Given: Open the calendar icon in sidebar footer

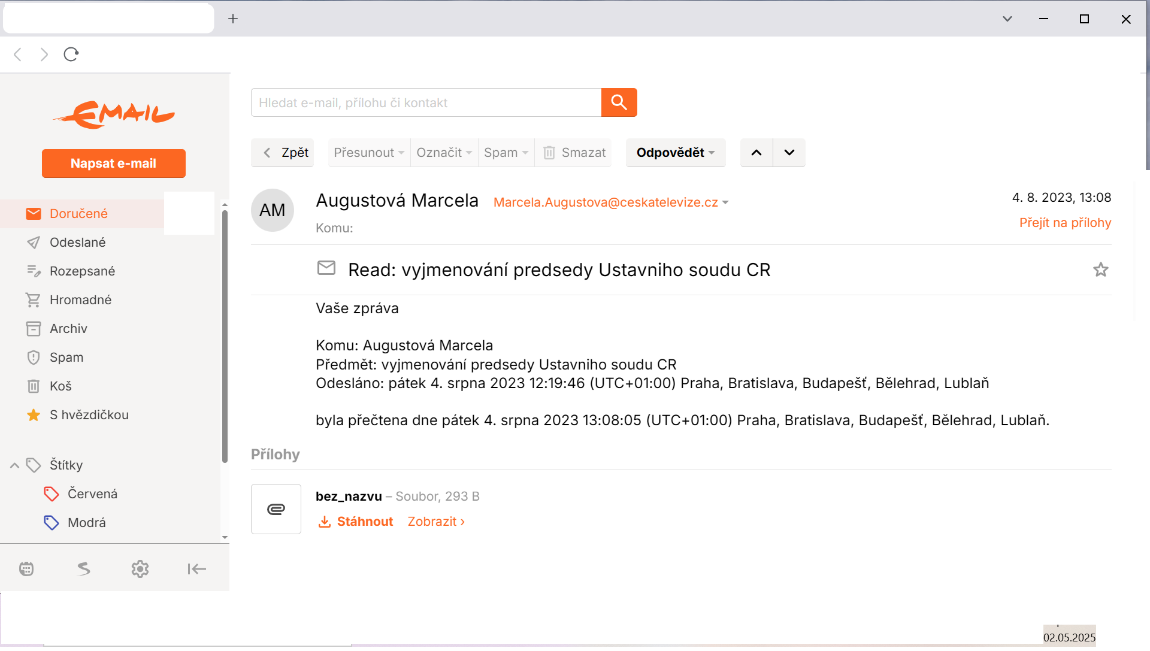Looking at the screenshot, I should (x=26, y=569).
